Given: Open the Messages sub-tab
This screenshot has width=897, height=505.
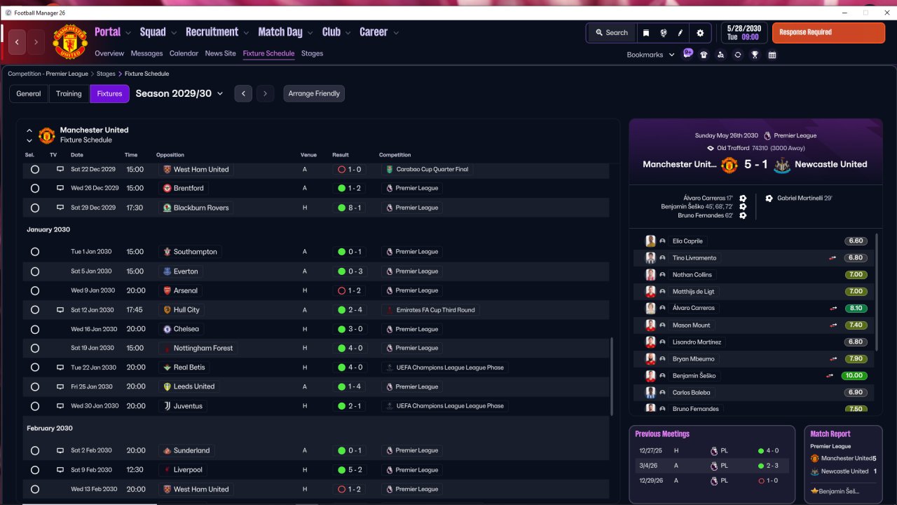Looking at the screenshot, I should [x=146, y=53].
